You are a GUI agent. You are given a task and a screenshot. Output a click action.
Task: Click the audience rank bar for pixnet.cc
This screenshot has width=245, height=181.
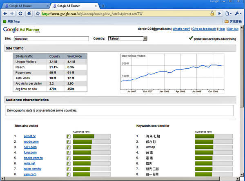point(92,136)
